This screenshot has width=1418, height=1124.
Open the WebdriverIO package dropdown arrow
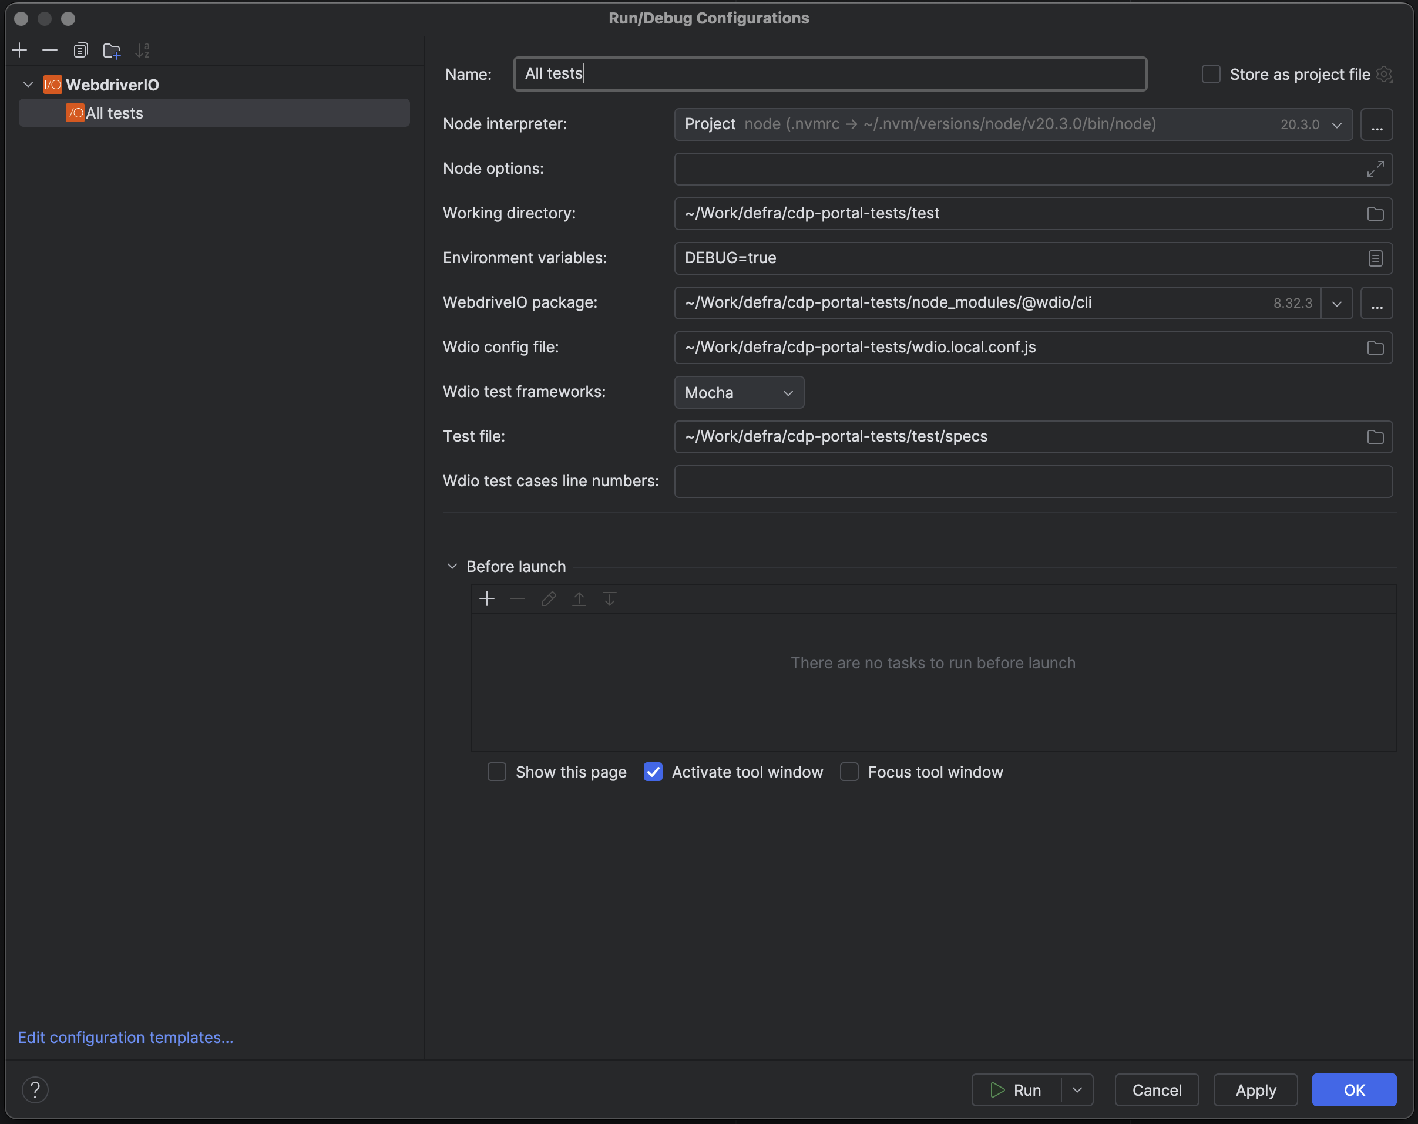(1336, 303)
